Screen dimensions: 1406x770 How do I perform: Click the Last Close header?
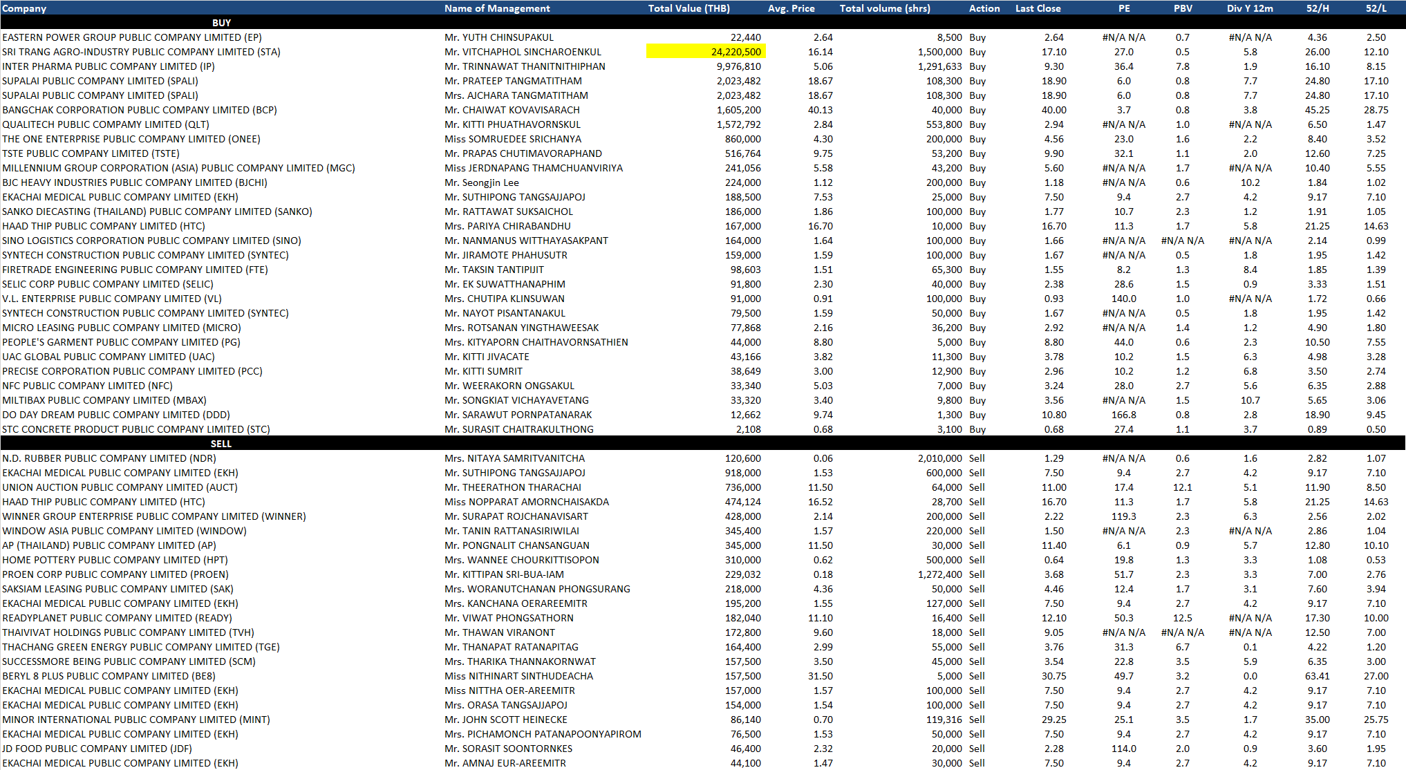pos(1038,8)
